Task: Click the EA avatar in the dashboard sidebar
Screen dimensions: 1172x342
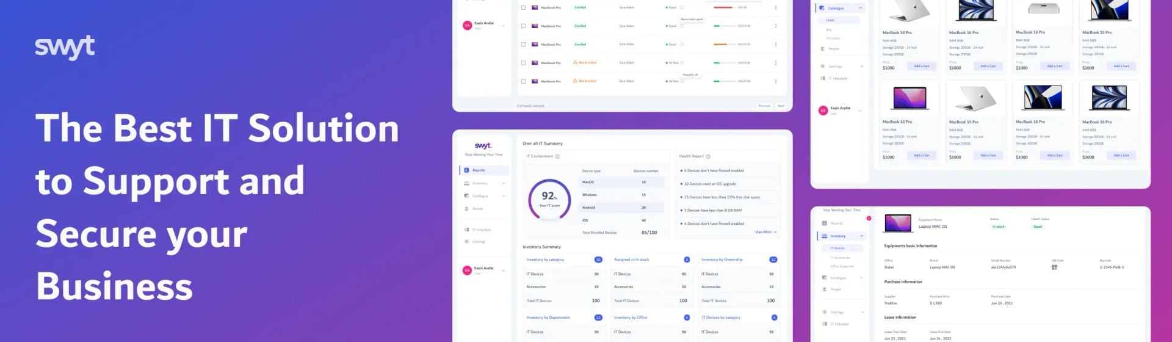Action: pyautogui.click(x=467, y=270)
